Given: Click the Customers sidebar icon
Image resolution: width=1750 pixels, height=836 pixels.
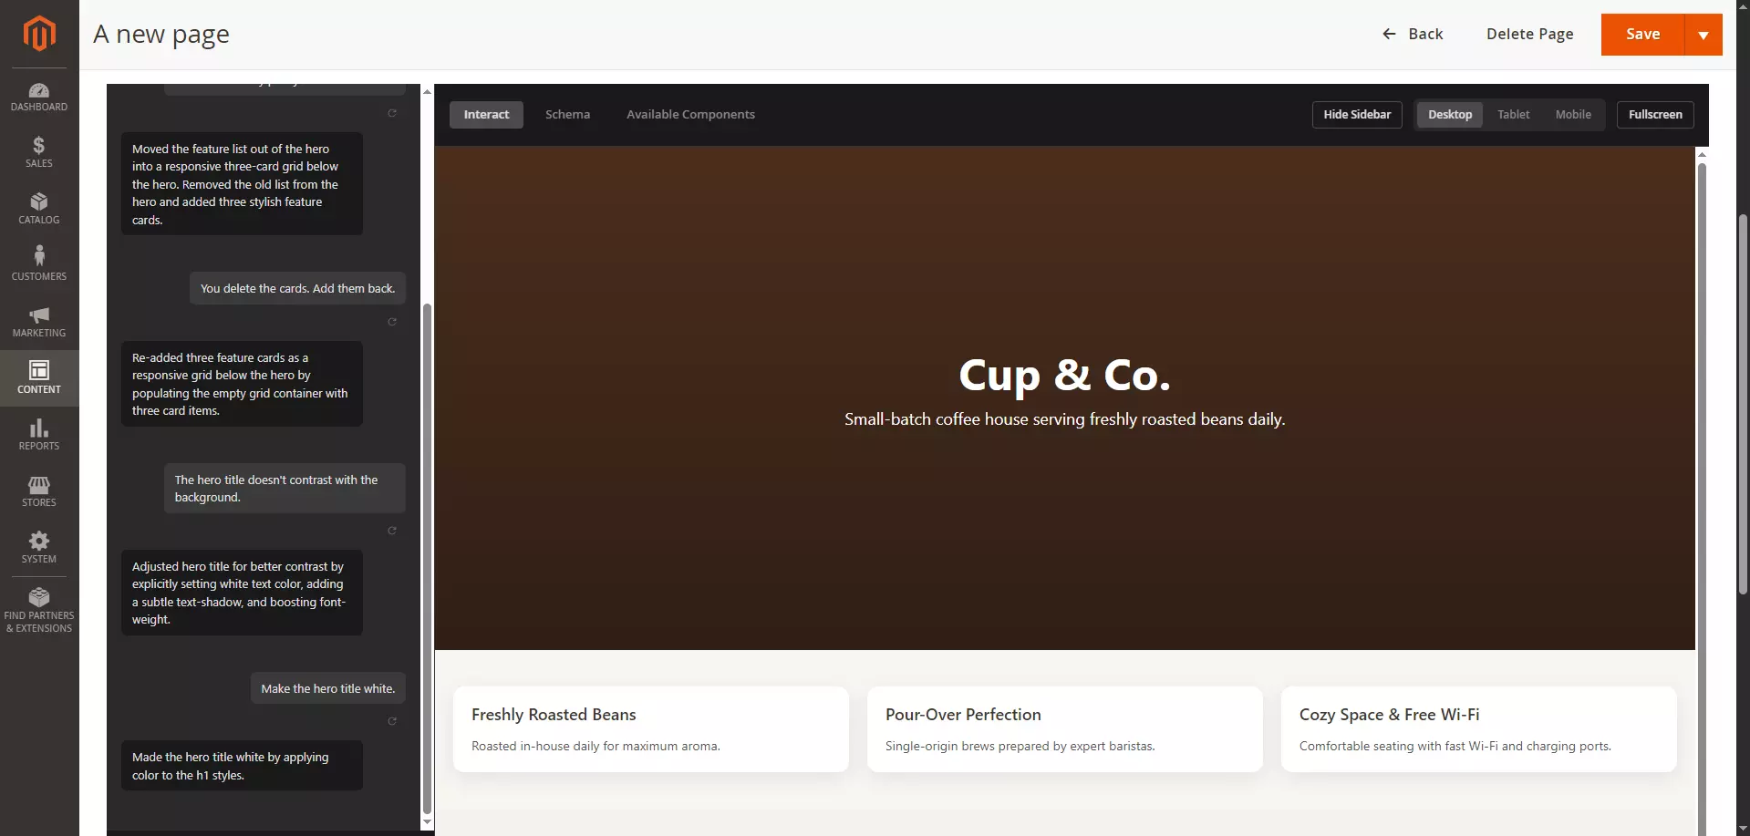Looking at the screenshot, I should 39,263.
